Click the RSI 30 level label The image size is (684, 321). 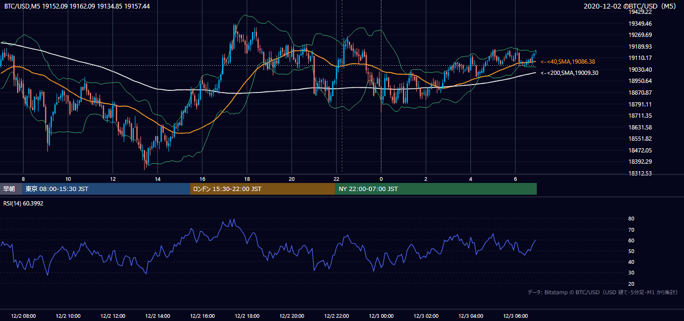point(631,273)
